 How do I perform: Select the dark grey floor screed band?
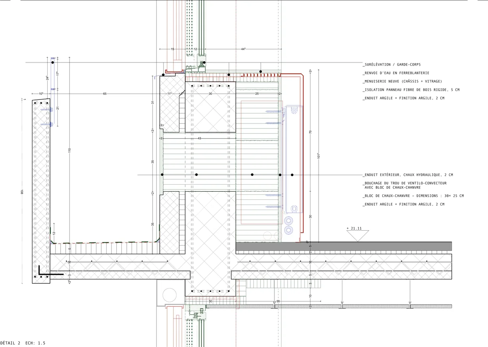coord(344,246)
